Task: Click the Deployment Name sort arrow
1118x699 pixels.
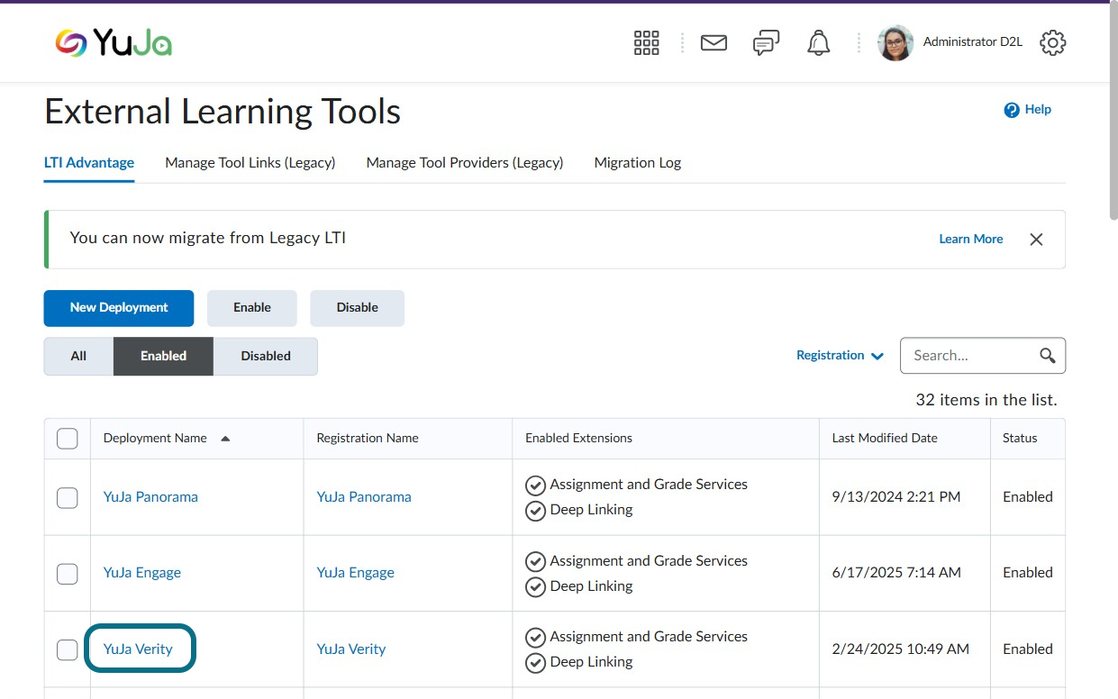Action: [x=225, y=439]
